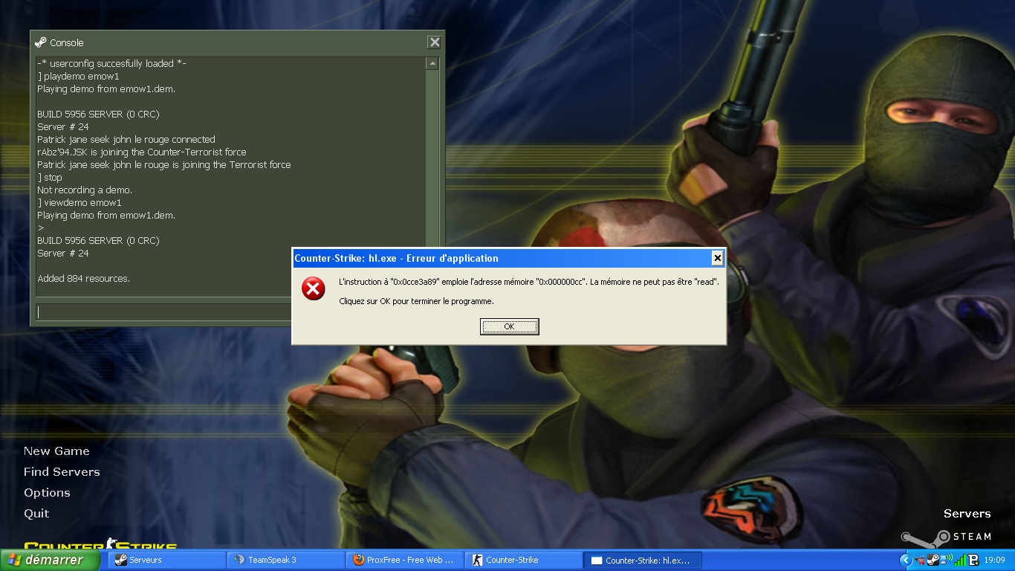Click console line '] playdemo emow1'

click(78, 77)
